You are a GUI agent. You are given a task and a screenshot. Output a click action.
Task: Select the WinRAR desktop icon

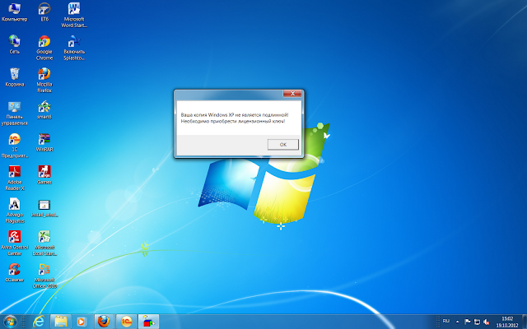[x=44, y=142]
